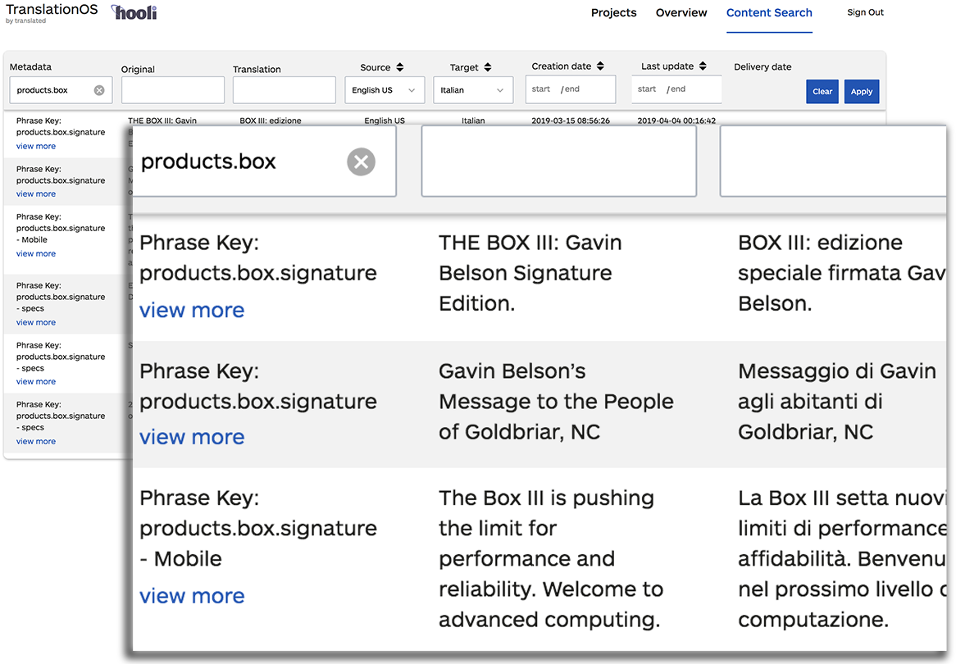Set the Creation date end field
Image resolution: width=956 pixels, height=664 pixels.
[573, 89]
